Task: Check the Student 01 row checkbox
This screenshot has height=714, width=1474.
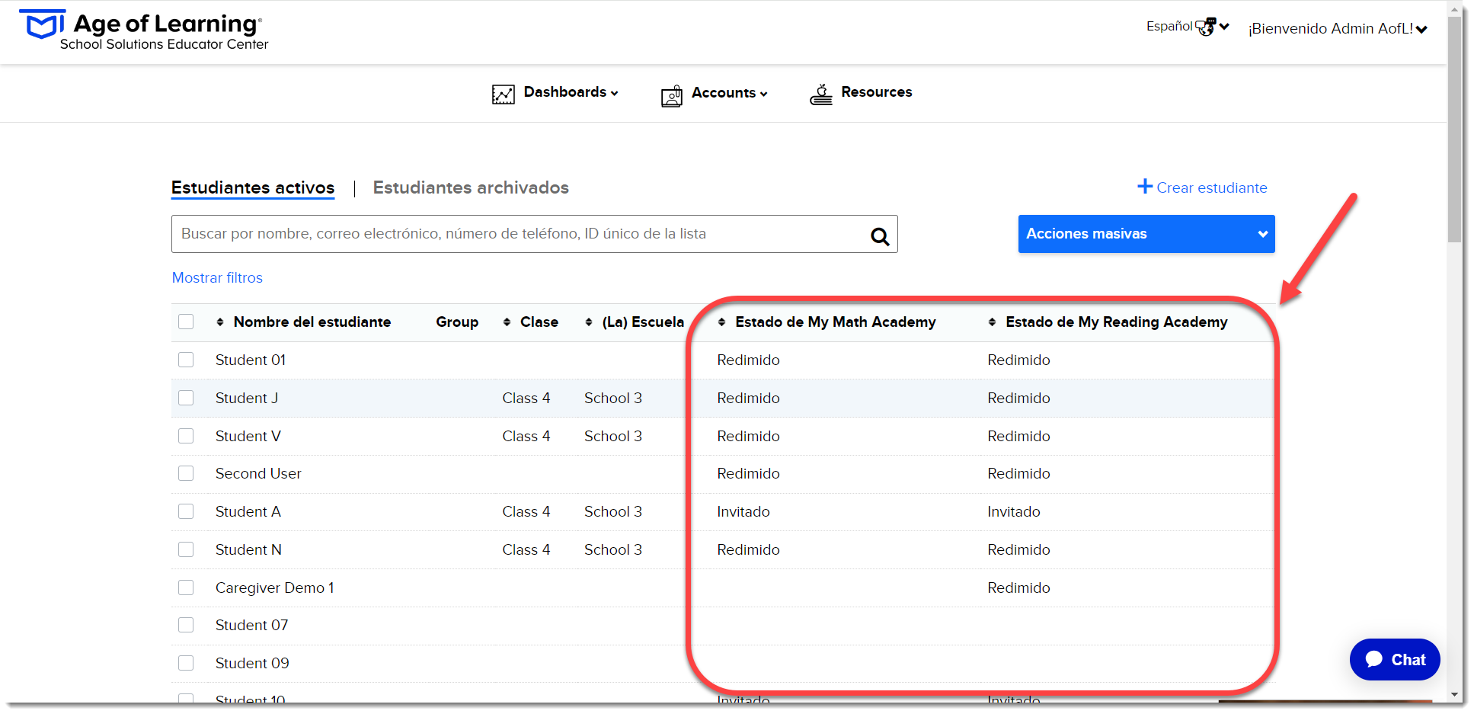Action: 186,360
